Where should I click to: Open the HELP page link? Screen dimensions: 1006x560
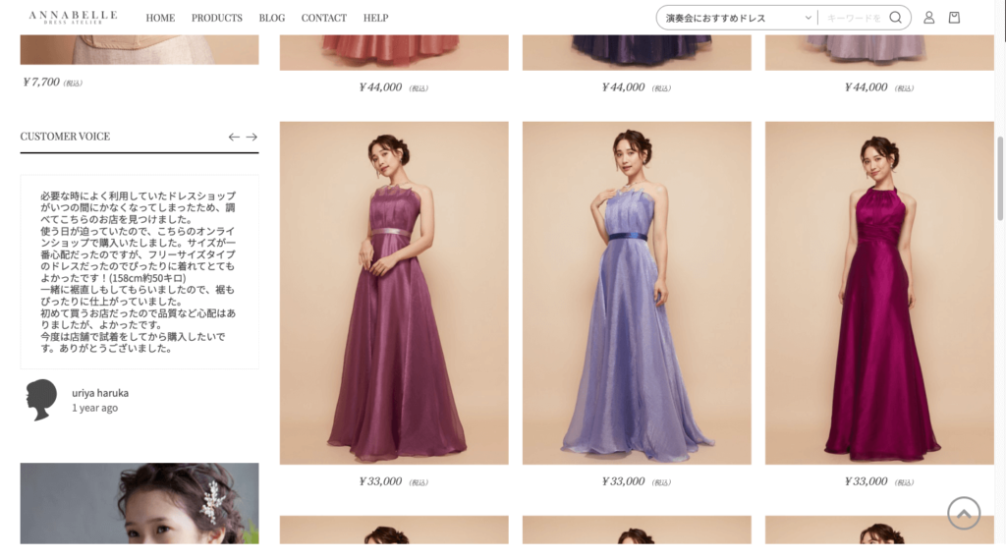375,18
